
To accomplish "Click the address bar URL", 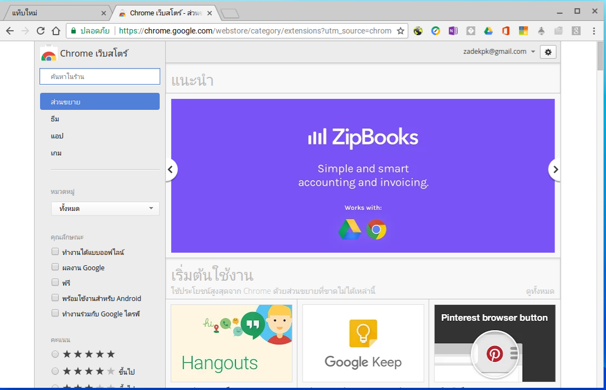I will pos(255,31).
